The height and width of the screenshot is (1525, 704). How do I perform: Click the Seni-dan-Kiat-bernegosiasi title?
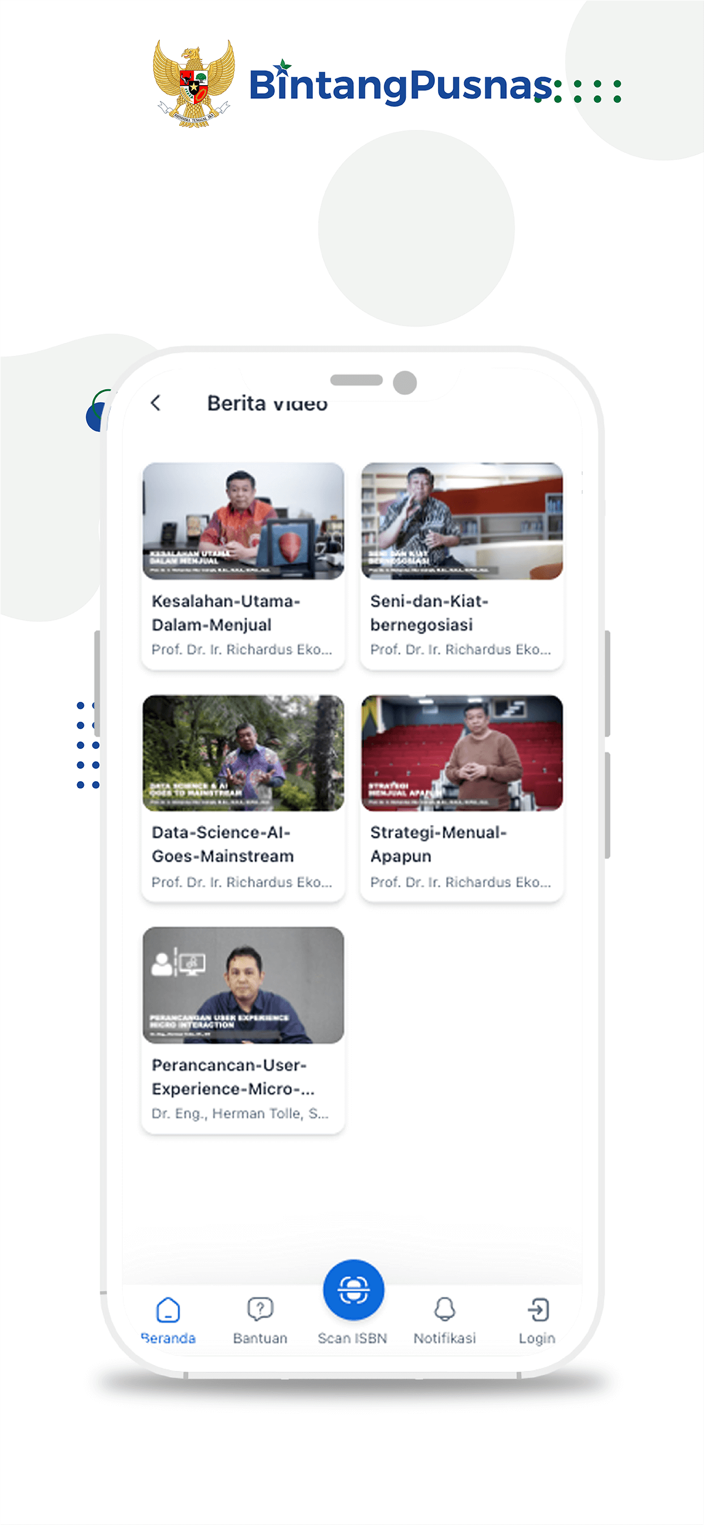pos(430,613)
